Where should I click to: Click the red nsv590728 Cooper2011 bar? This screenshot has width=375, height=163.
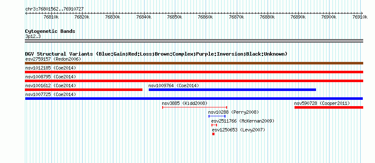click(329, 107)
